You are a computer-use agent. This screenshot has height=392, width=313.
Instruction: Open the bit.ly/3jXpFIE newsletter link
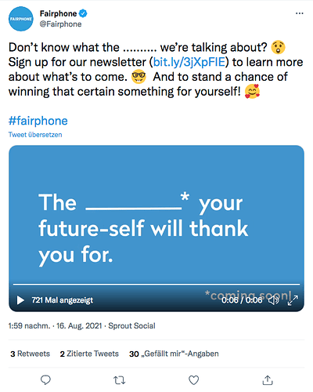click(189, 62)
